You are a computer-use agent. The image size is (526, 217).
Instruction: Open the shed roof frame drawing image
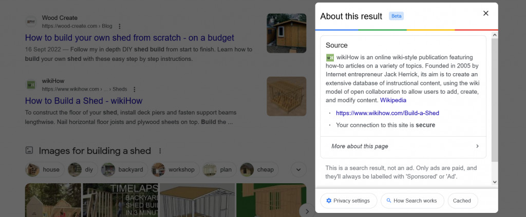pyautogui.click(x=197, y=200)
